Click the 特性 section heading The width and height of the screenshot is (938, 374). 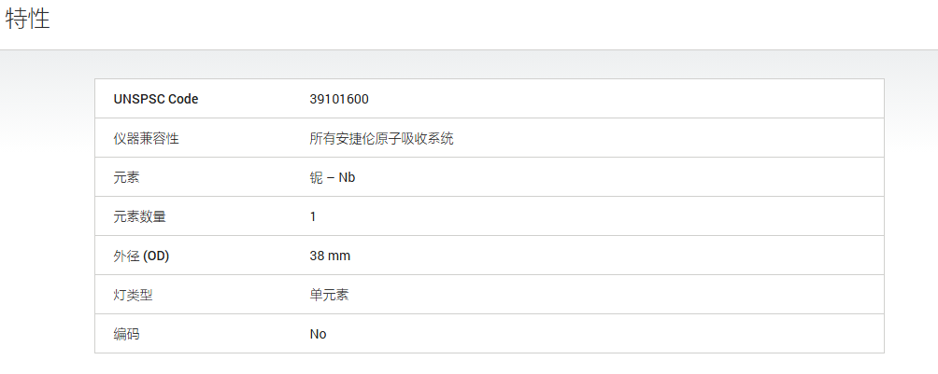[28, 19]
